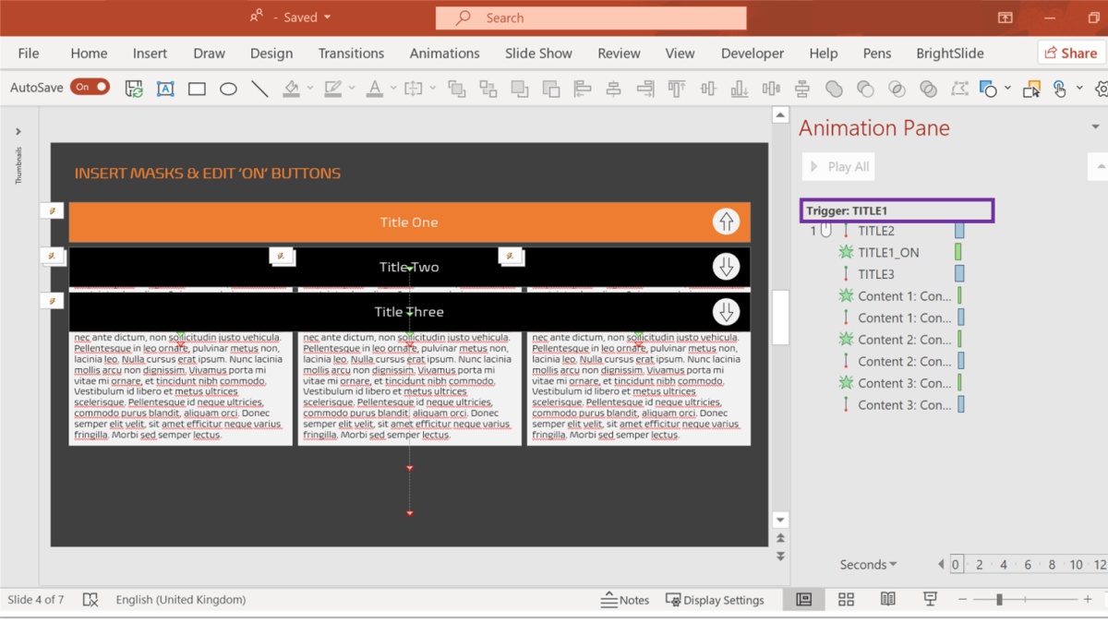
Task: Open the File menu
Action: pyautogui.click(x=29, y=54)
